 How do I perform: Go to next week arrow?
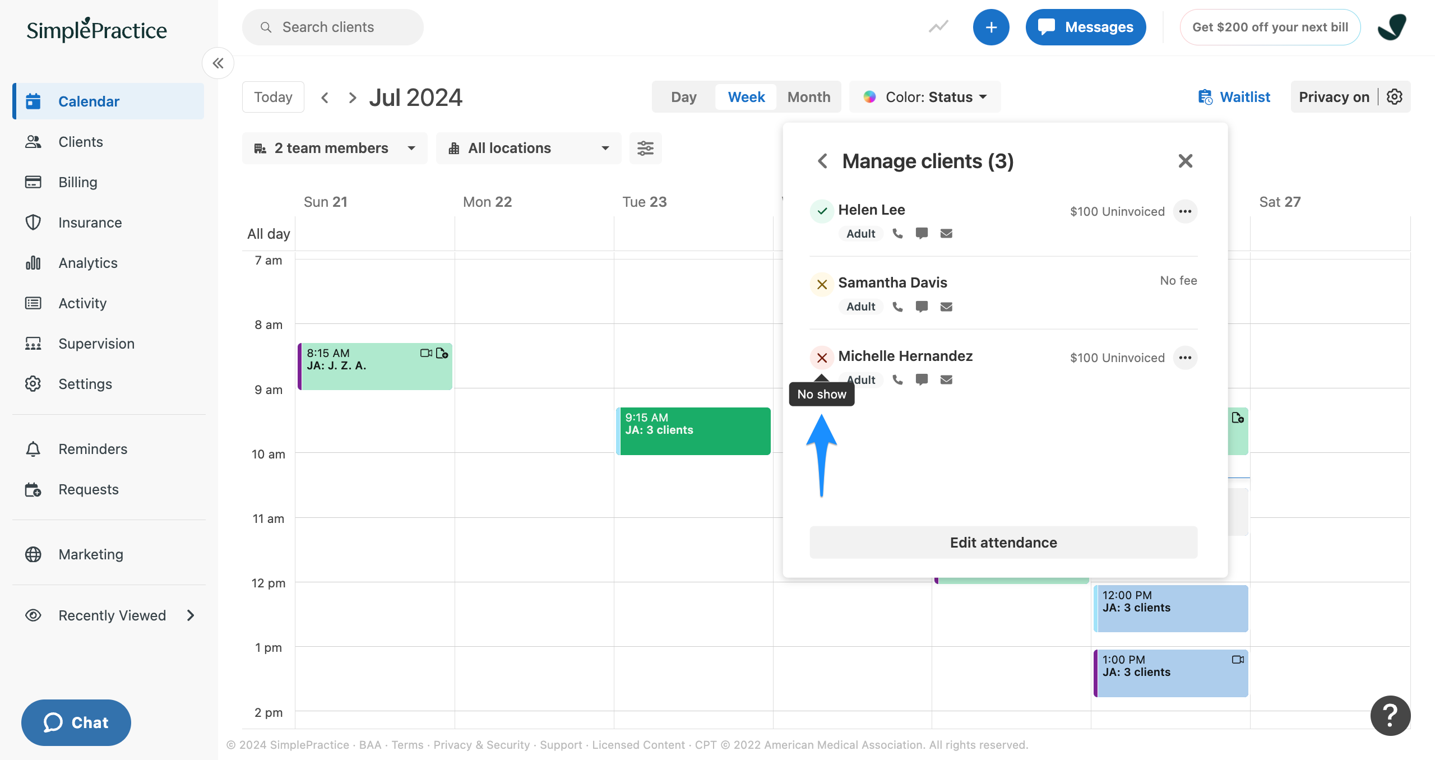point(352,98)
